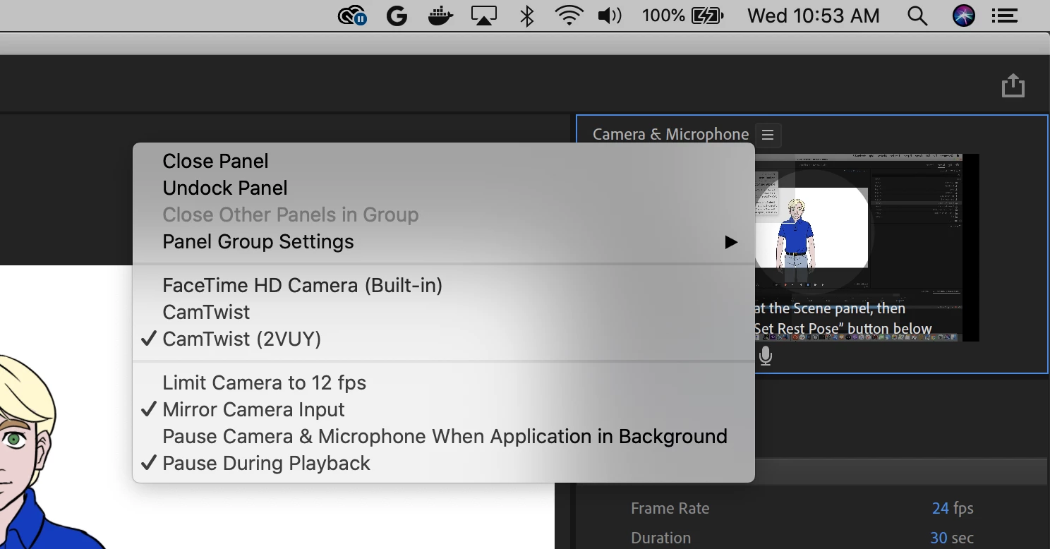Open the Bluetooth menu

click(526, 16)
